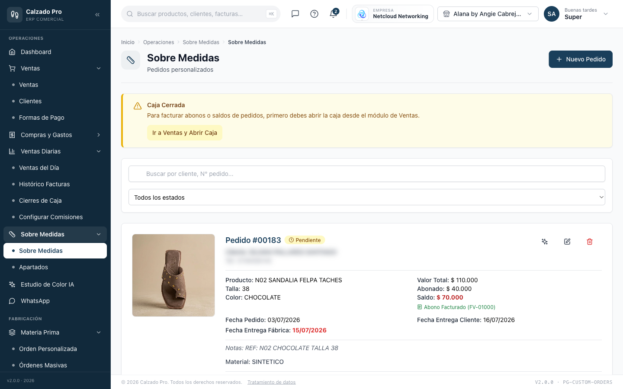Click Ir a Ventas y Abrir Caja

[185, 133]
